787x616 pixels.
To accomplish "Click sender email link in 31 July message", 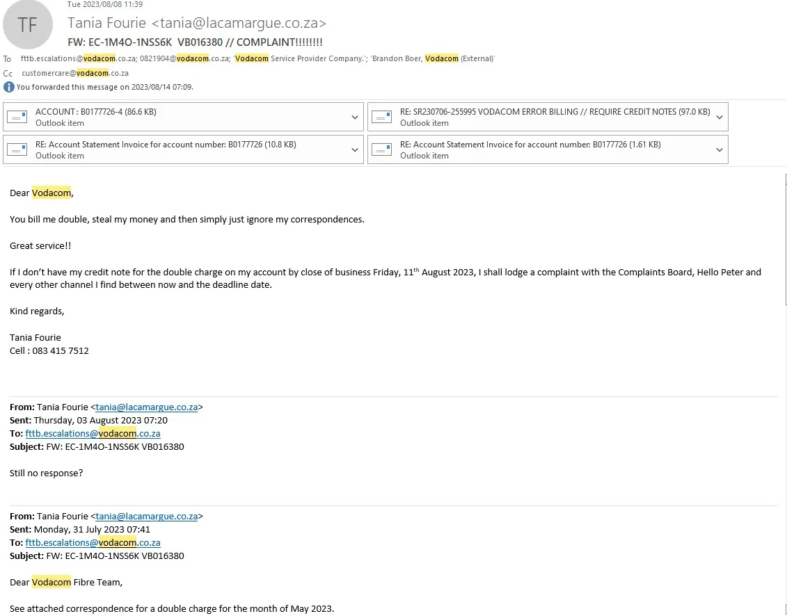I will [147, 517].
